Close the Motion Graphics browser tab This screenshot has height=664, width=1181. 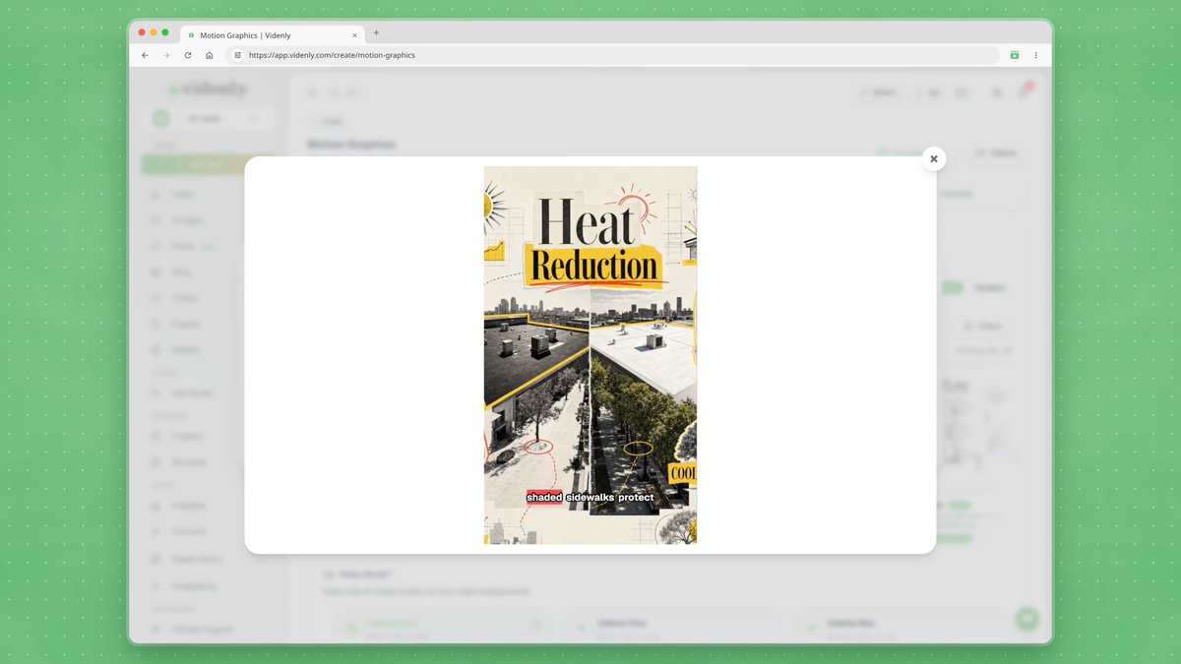[x=354, y=34]
